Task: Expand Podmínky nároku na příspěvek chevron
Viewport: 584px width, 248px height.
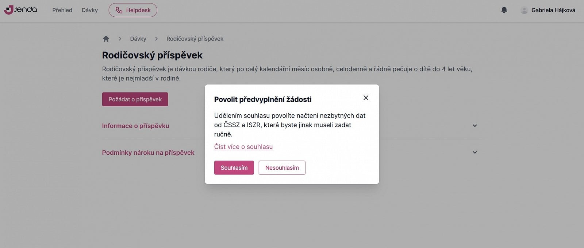Action: [x=475, y=153]
